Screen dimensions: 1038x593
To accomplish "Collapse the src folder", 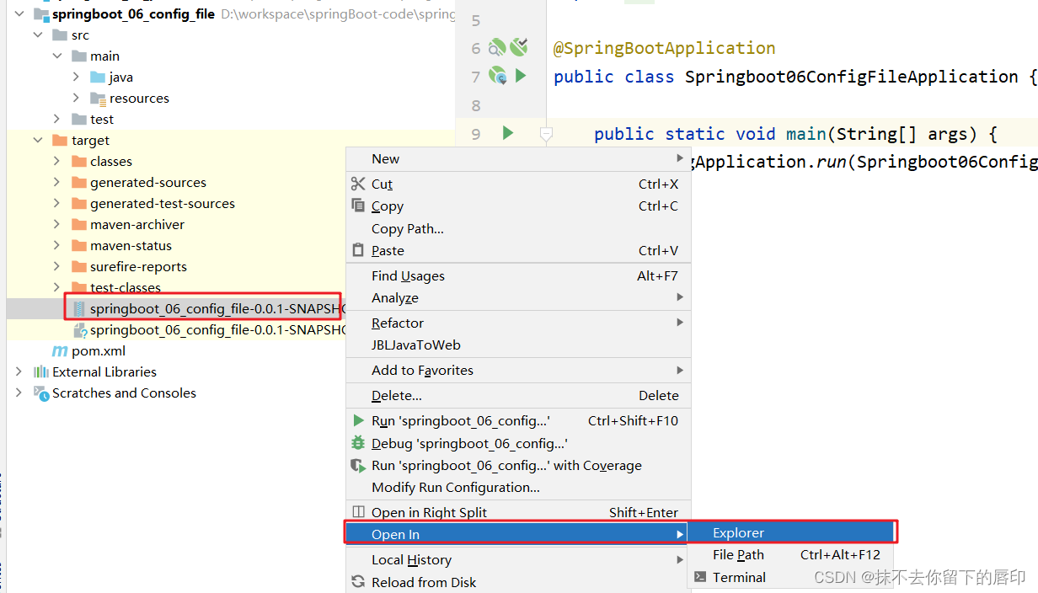I will (x=38, y=35).
